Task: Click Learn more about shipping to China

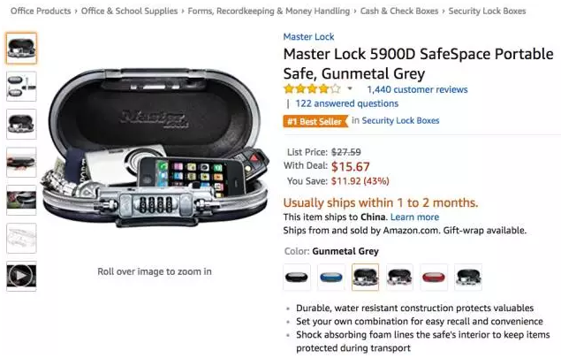Action: coord(414,217)
